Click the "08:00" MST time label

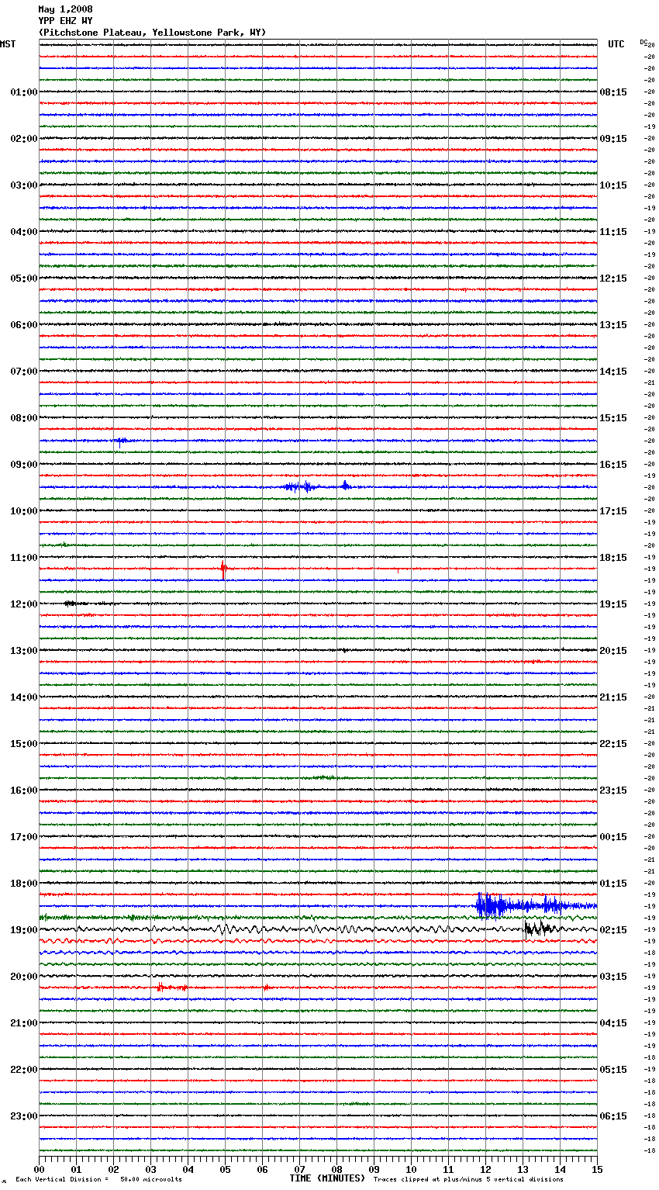pyautogui.click(x=24, y=418)
